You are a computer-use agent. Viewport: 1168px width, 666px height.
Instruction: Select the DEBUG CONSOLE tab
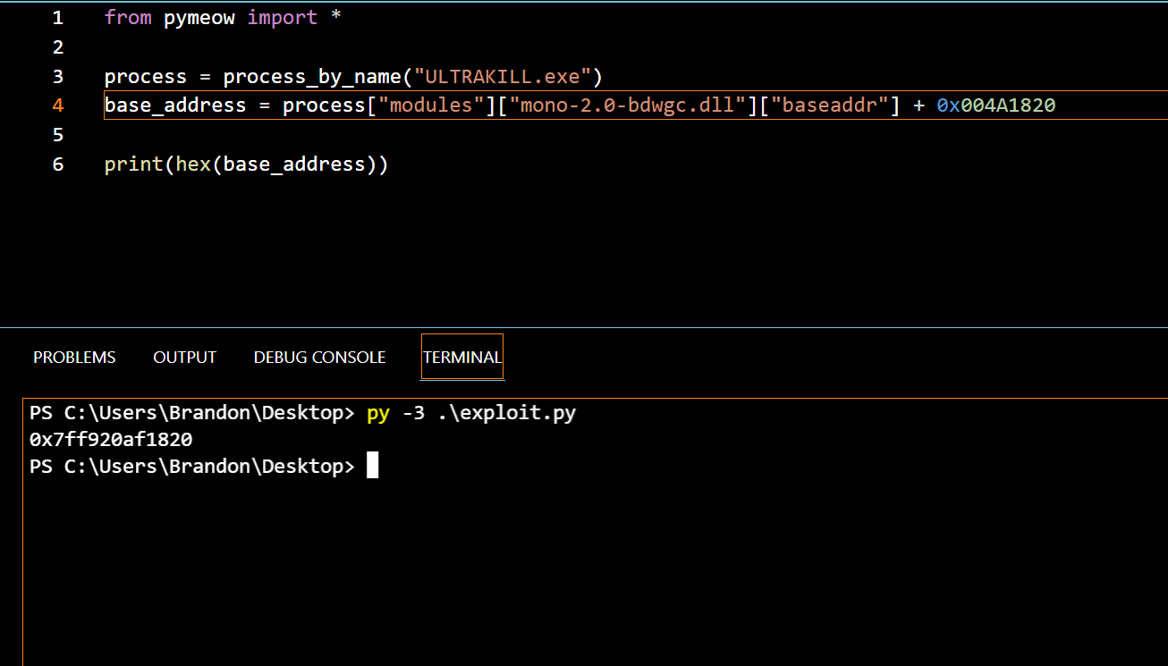319,358
